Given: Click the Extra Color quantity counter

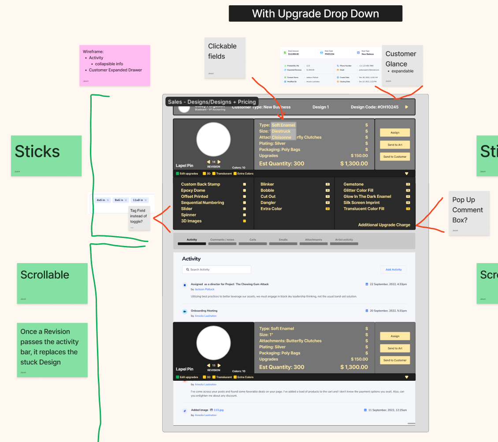Looking at the screenshot, I should tap(328, 209).
